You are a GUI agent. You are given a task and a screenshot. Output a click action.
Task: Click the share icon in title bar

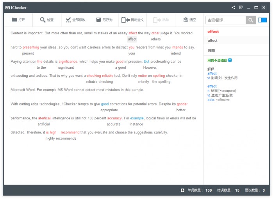pos(233,7)
